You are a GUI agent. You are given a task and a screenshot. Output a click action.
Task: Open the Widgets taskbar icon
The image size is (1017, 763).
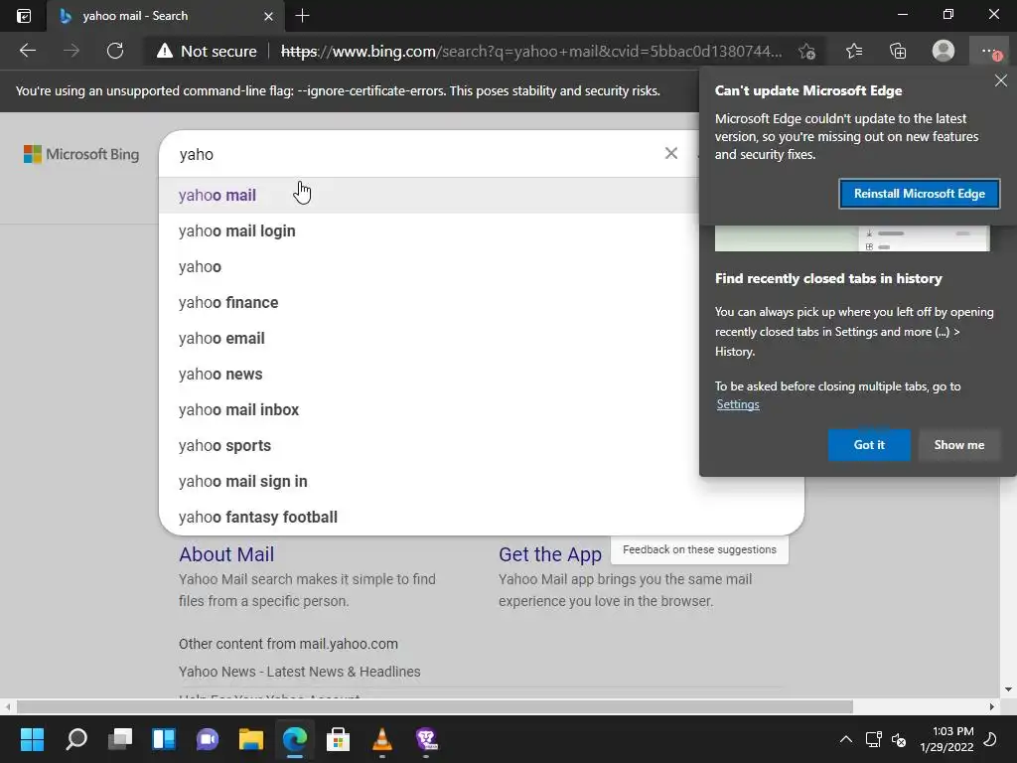(164, 739)
